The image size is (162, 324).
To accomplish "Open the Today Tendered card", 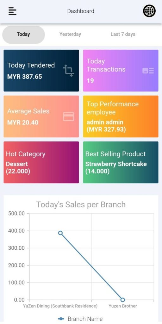I will tap(41, 71).
